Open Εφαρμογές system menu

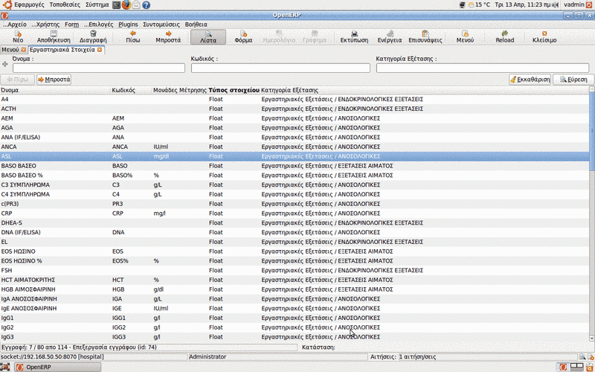[x=29, y=4]
